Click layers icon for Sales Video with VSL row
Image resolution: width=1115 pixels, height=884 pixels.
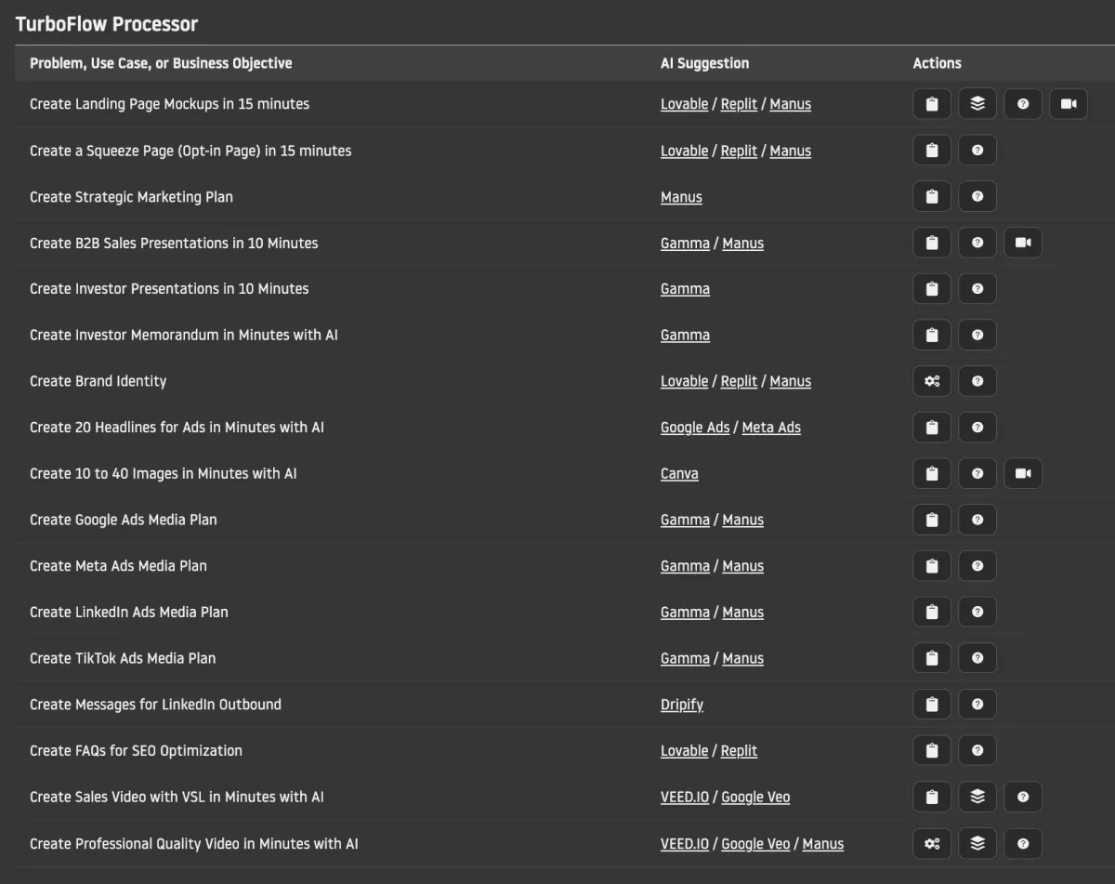(977, 797)
